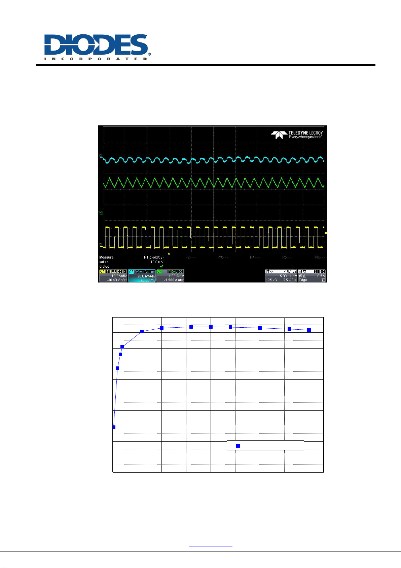Click the last data point on the chart

(309, 330)
